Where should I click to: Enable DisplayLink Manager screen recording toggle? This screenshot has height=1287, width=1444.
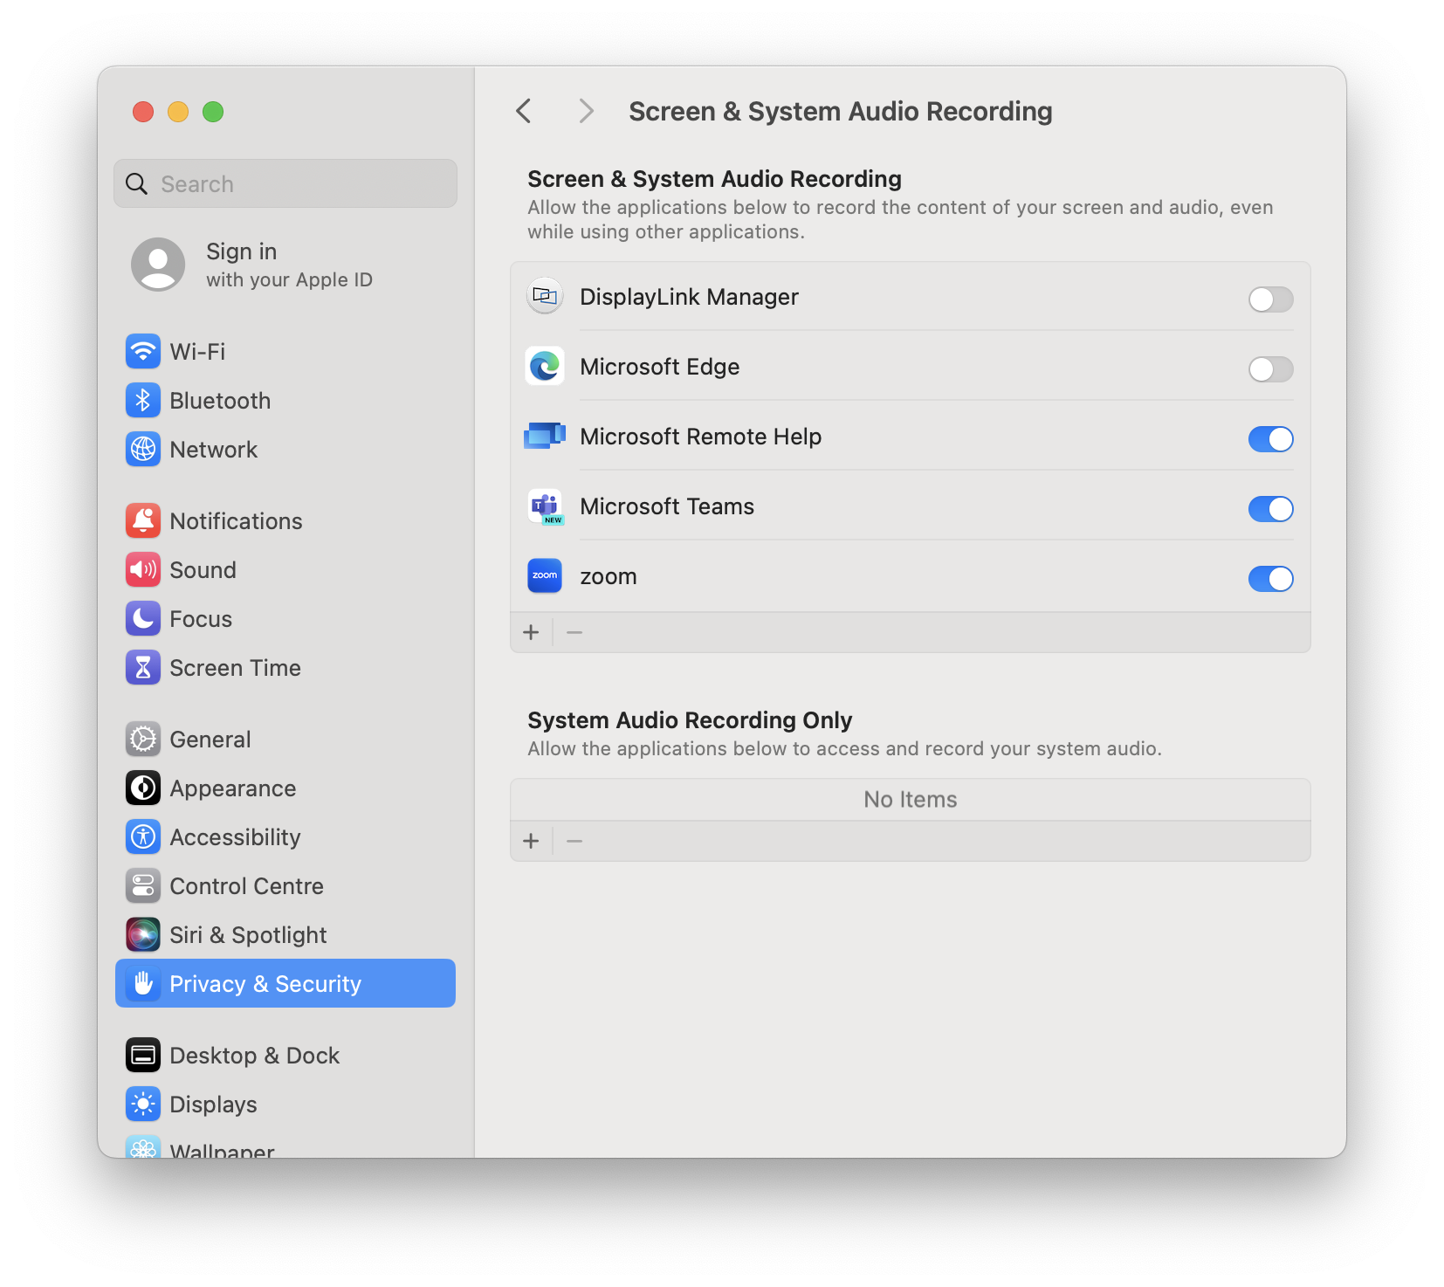pyautogui.click(x=1270, y=299)
